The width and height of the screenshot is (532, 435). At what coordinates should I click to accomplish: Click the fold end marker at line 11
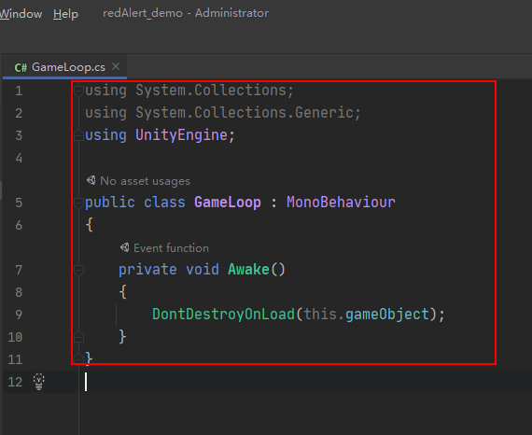tap(78, 358)
